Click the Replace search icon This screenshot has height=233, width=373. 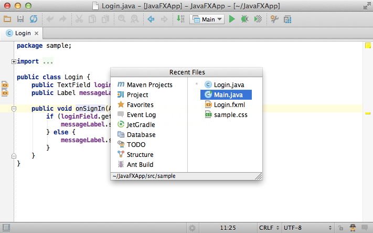[x=135, y=19]
